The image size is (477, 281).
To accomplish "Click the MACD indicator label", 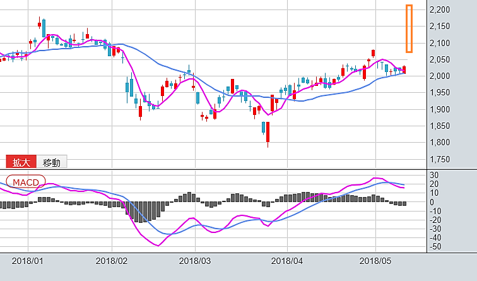I will pyautogui.click(x=26, y=182).
